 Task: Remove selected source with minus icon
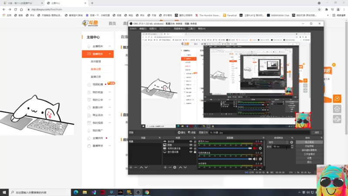click(170, 167)
